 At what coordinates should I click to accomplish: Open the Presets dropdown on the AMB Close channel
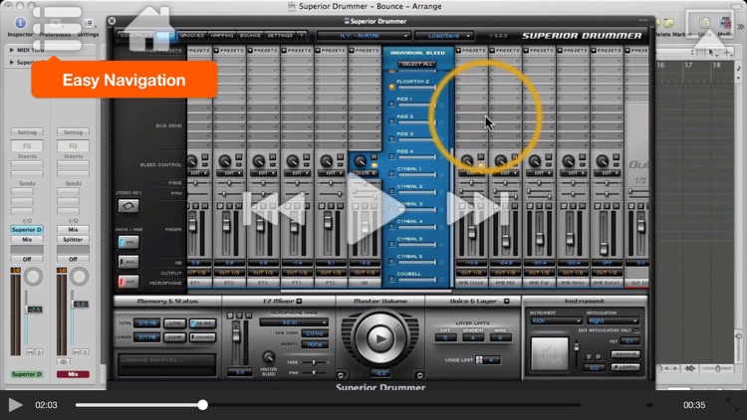point(470,50)
